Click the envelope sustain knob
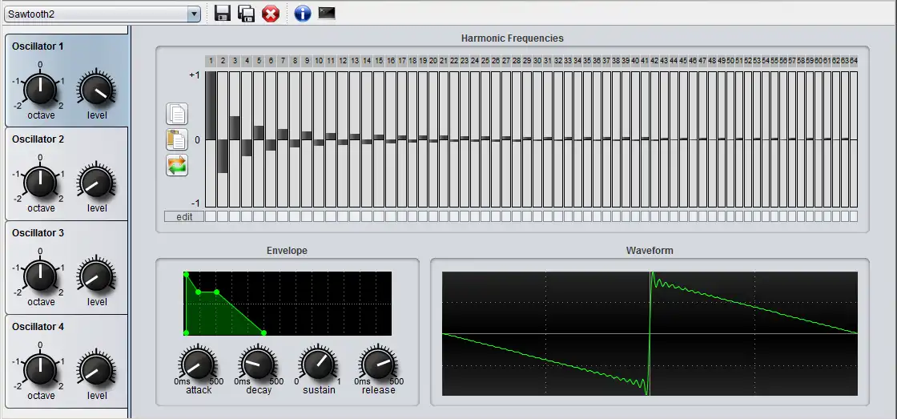Screen dimensions: 897x419 (x=319, y=364)
